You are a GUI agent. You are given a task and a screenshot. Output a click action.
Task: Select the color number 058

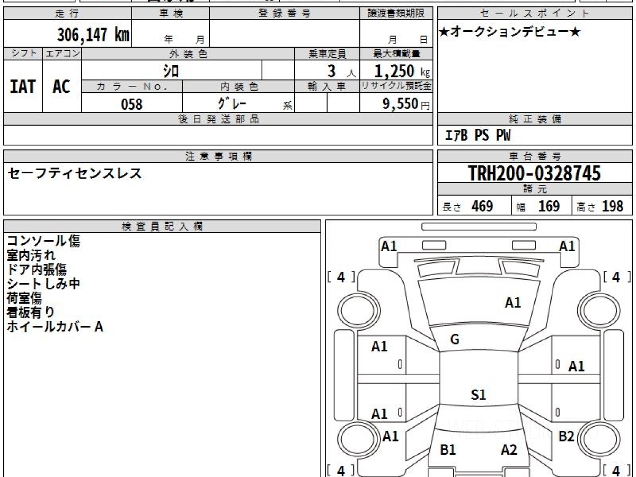(x=132, y=104)
